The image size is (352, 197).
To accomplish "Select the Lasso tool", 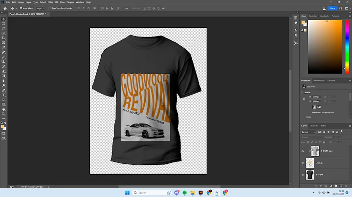I will tap(3, 28).
